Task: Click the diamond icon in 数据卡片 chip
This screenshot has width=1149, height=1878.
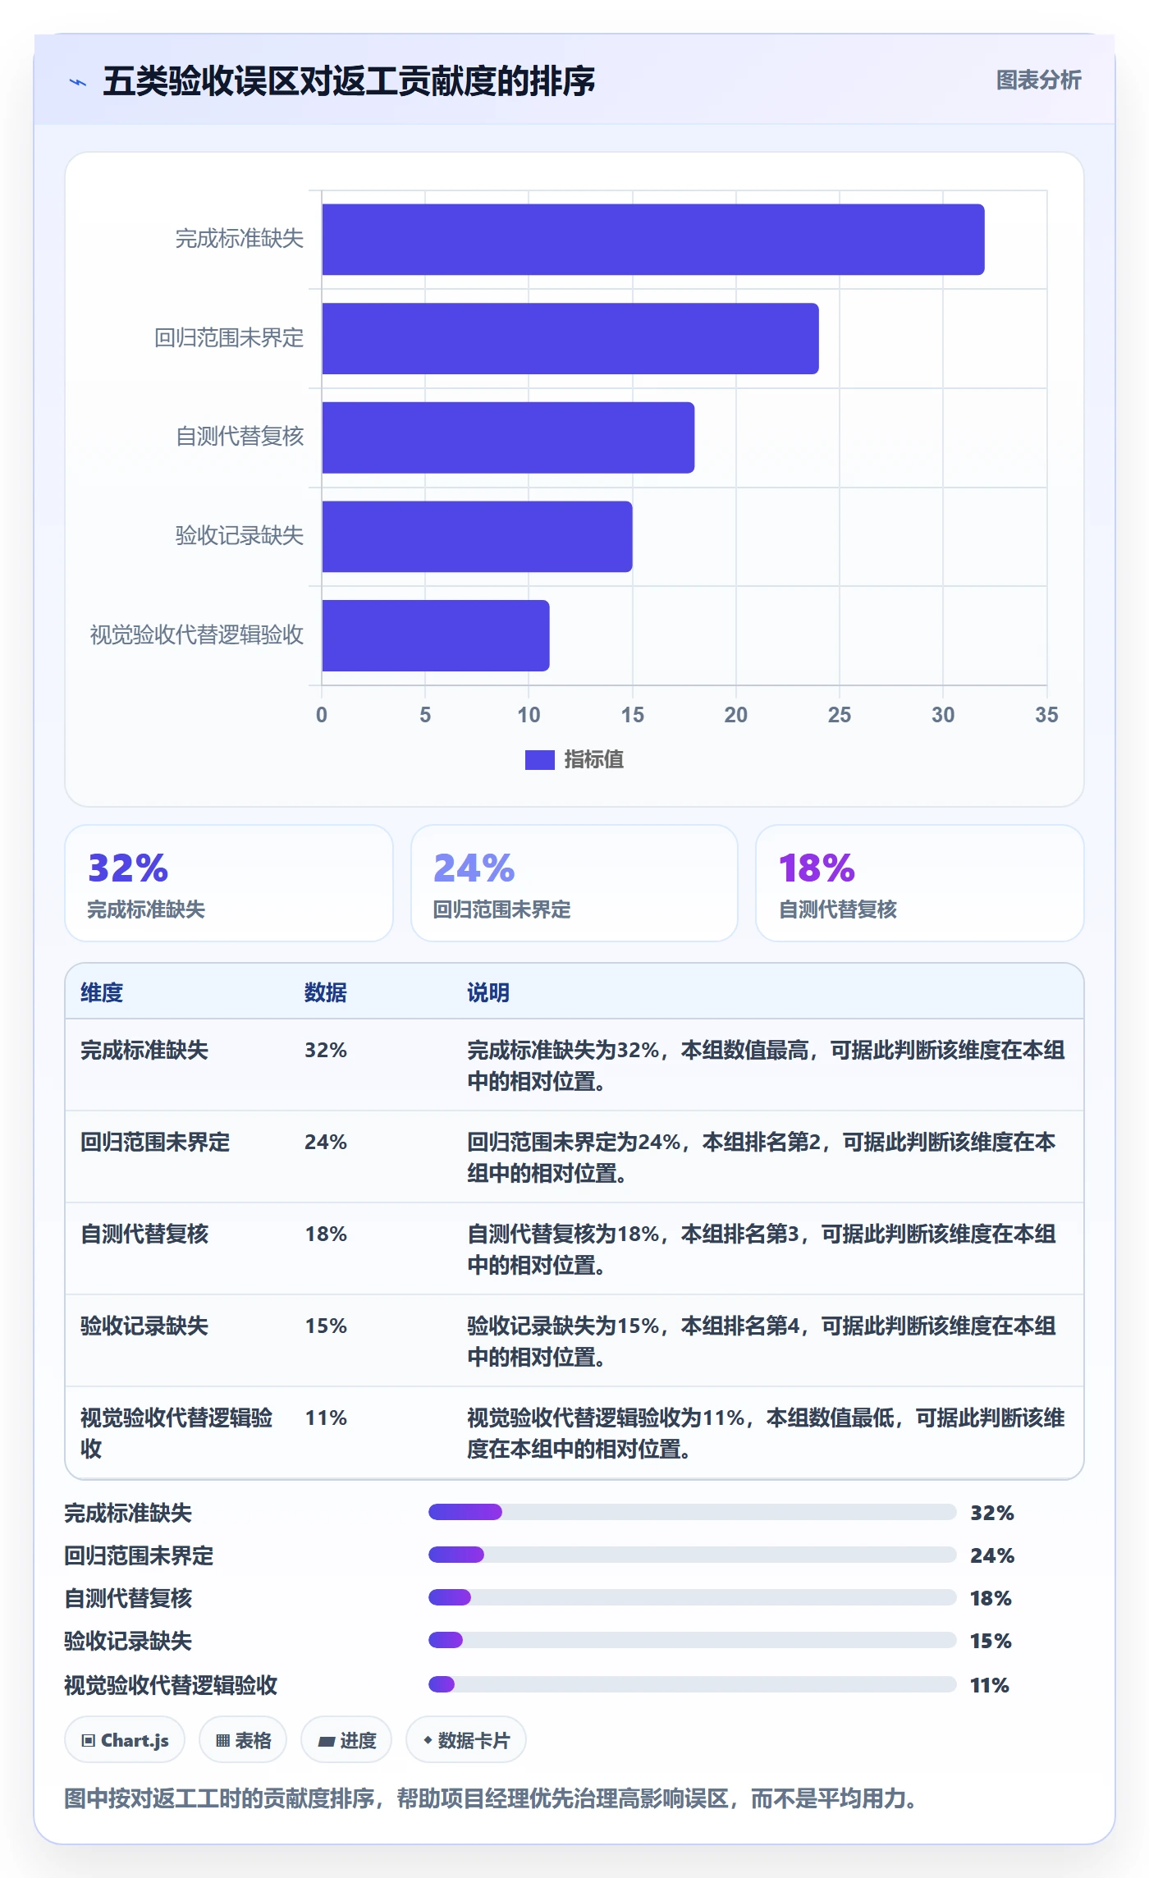Action: tap(428, 1740)
